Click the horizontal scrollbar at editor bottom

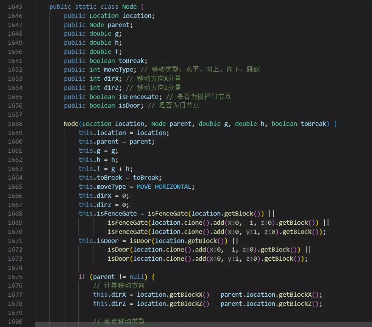(203, 324)
